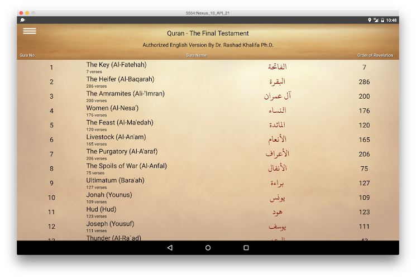416x279 pixels.
Task: Click the Arabic name for Yousuf
Action: (278, 227)
